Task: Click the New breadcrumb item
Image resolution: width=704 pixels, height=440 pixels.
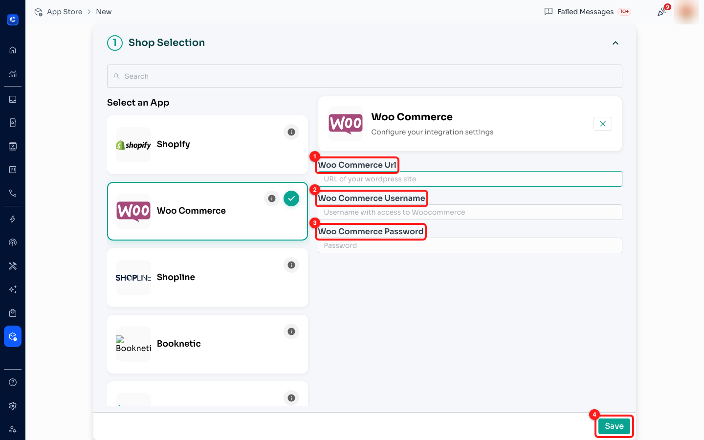Action: pyautogui.click(x=104, y=12)
